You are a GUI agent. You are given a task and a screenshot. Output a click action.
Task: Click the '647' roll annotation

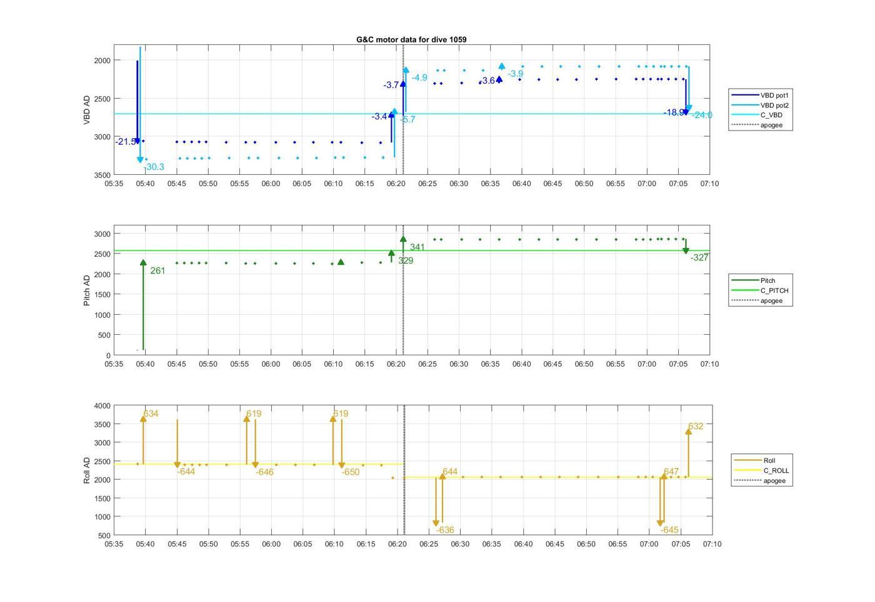coord(671,471)
